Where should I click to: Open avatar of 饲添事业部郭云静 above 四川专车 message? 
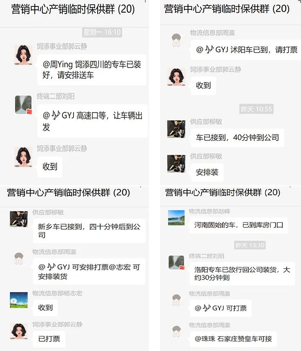pyautogui.click(x=23, y=55)
